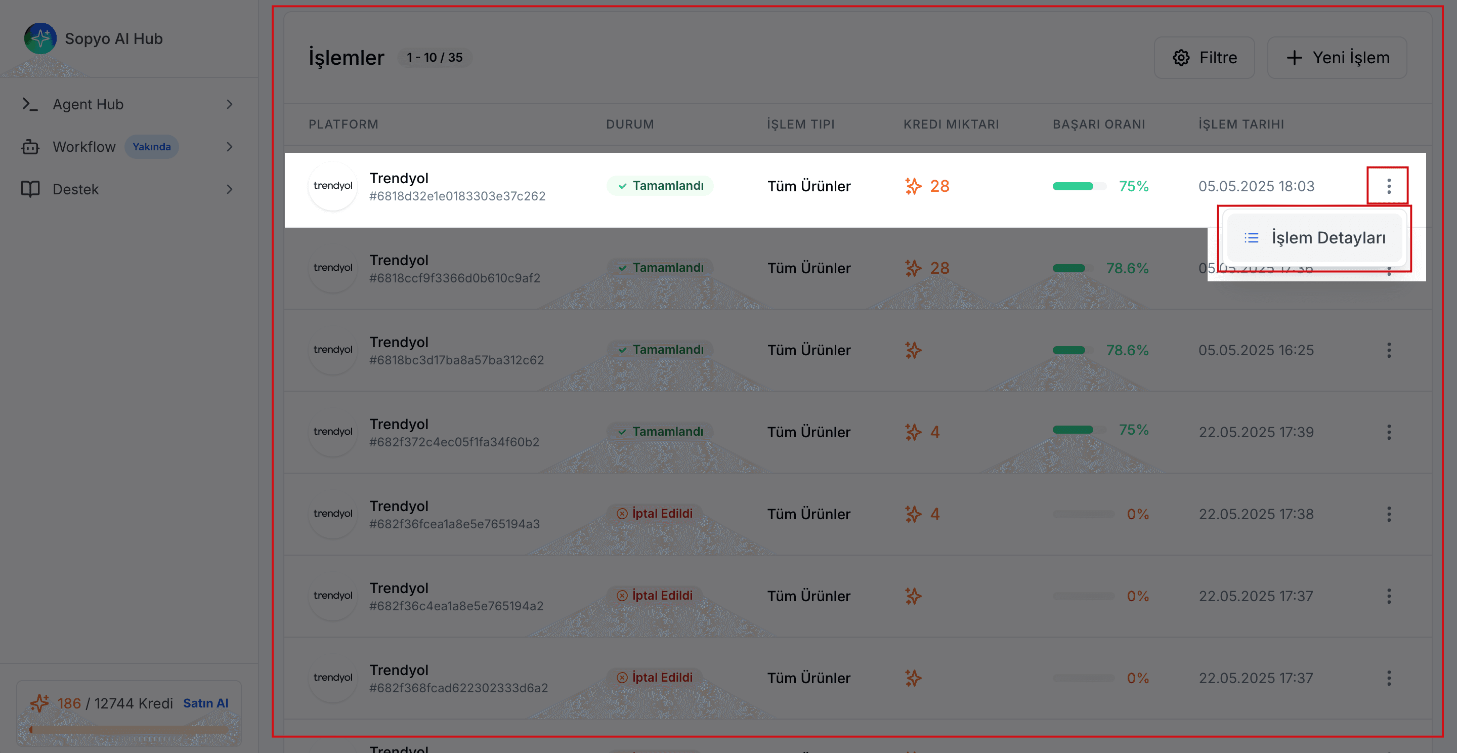Click the İŞLEM TARIHI column header
This screenshot has width=1457, height=753.
tap(1241, 124)
